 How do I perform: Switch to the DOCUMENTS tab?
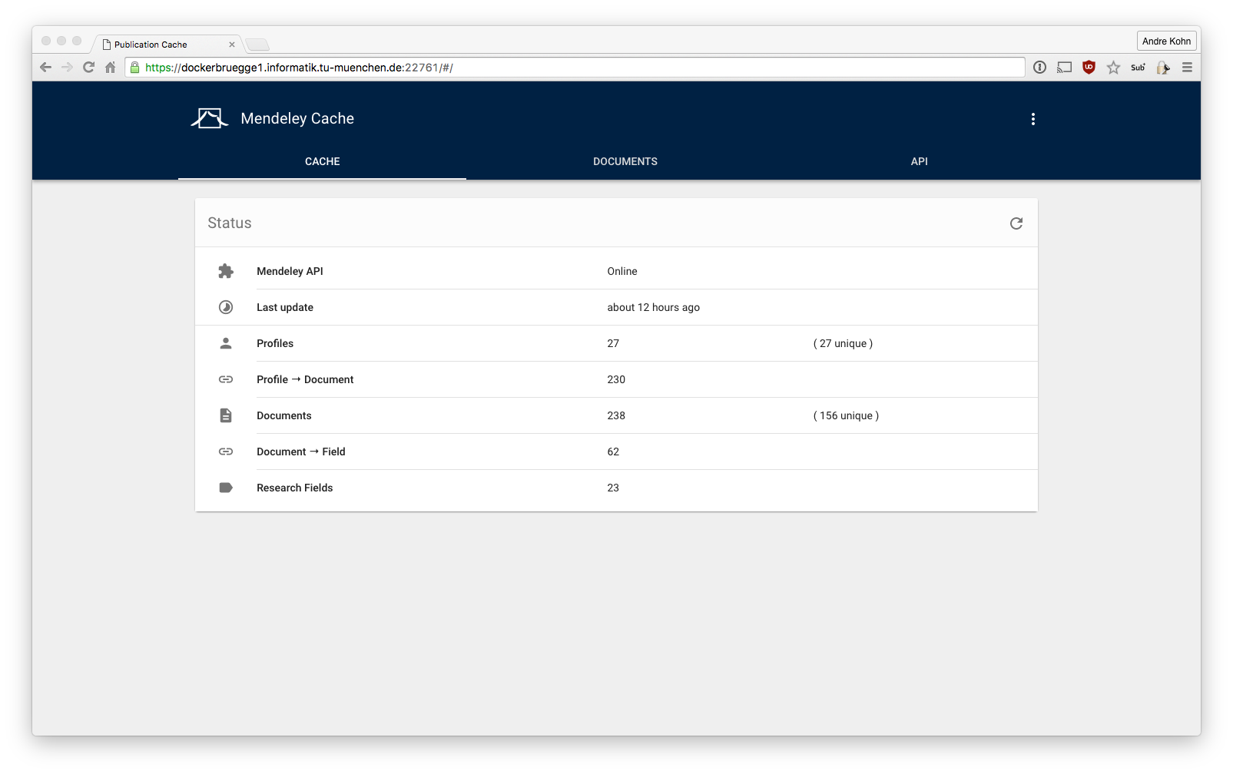(625, 161)
